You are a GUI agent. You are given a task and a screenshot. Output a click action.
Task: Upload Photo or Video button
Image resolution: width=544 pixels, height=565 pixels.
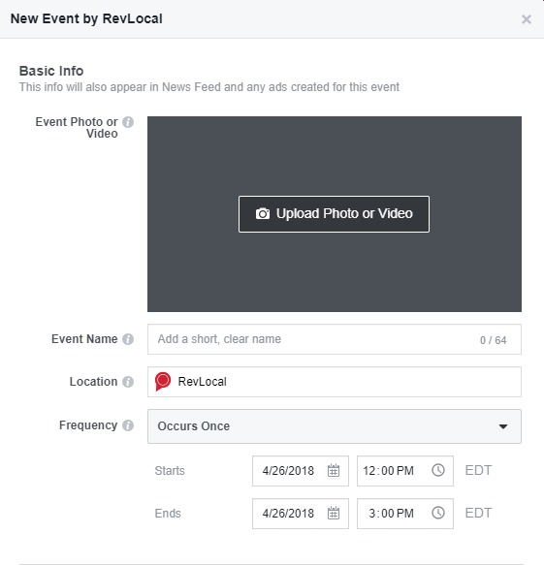pyautogui.click(x=334, y=214)
